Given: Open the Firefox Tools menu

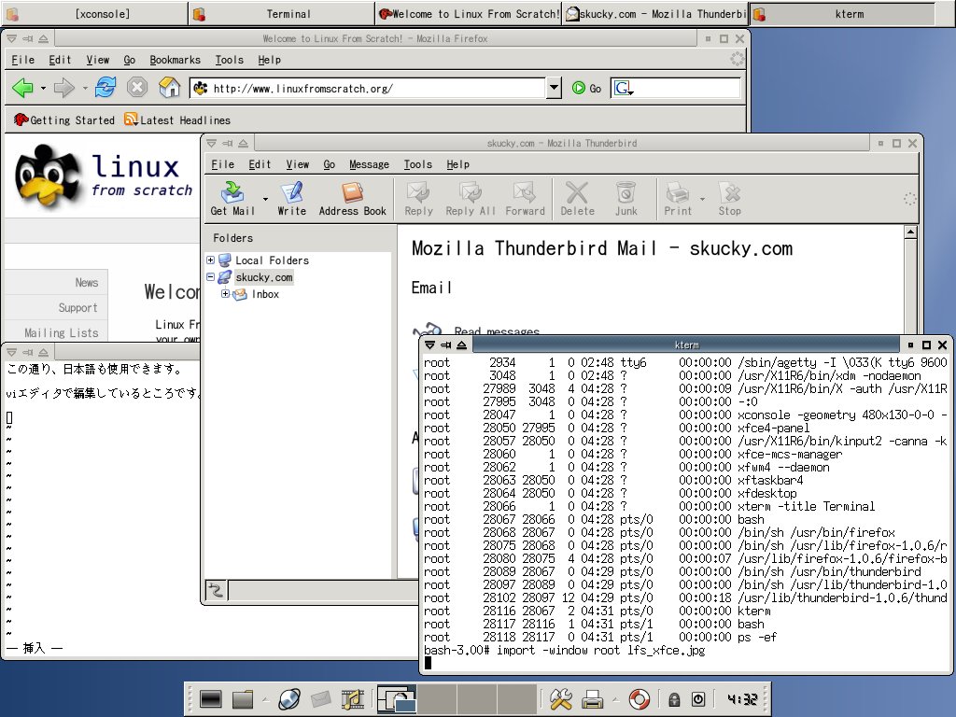Looking at the screenshot, I should click(230, 60).
